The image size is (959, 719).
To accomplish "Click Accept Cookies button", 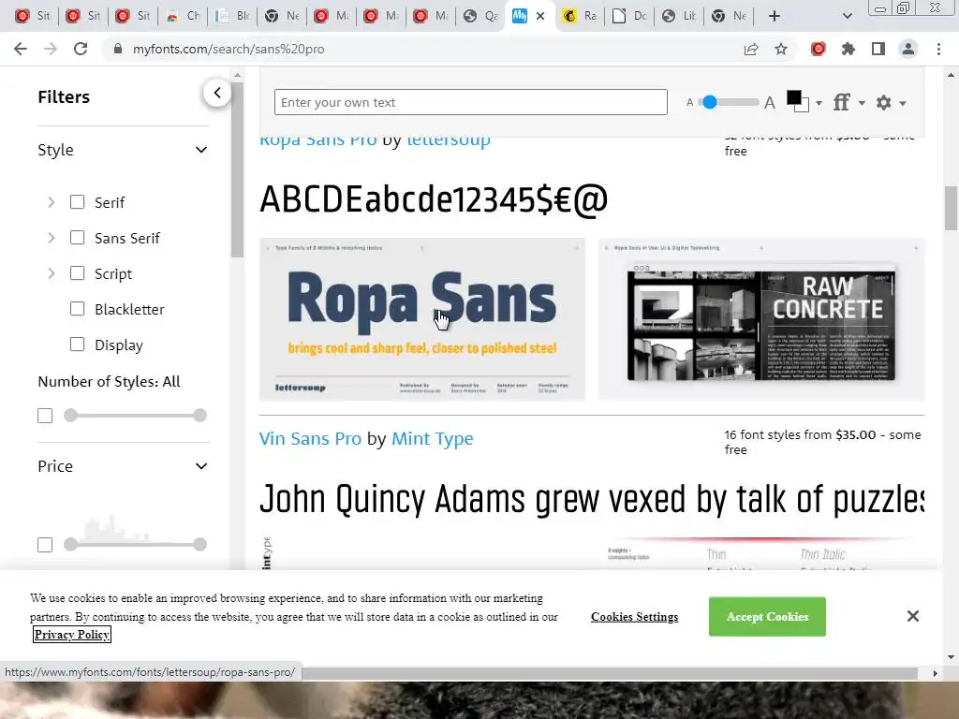I will [767, 616].
